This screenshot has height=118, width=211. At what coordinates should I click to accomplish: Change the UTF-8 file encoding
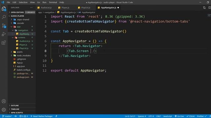pyautogui.click(x=151, y=116)
